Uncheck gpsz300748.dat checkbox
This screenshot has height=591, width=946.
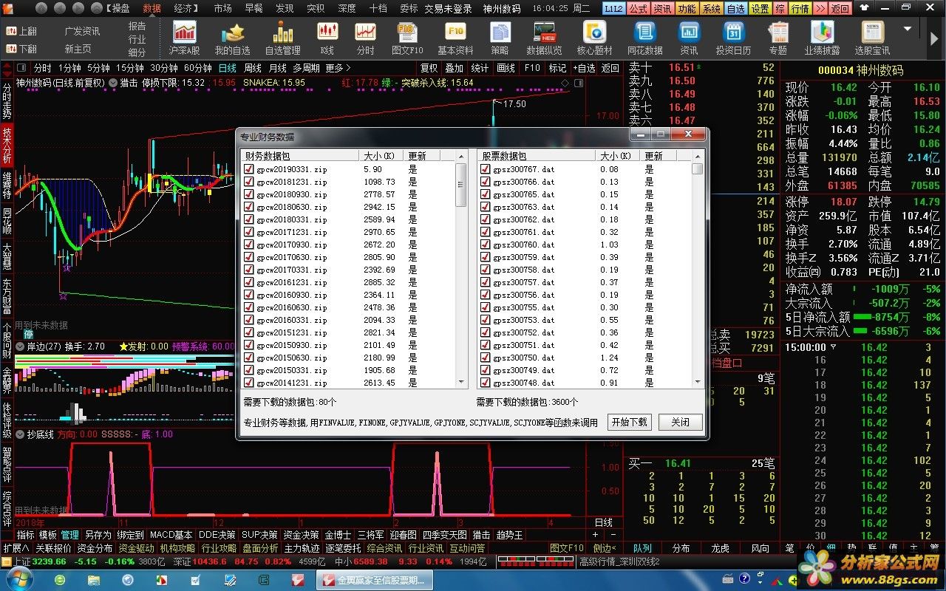pyautogui.click(x=485, y=383)
